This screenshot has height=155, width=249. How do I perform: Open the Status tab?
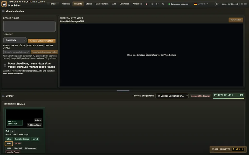(x=89, y=4)
